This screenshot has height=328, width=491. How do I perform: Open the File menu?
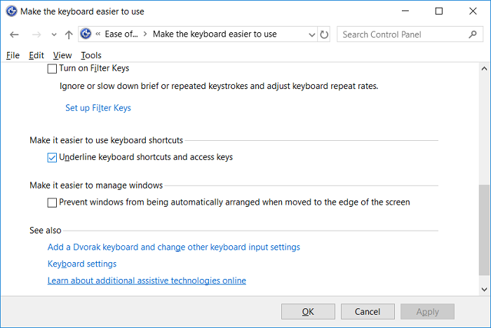pyautogui.click(x=13, y=55)
